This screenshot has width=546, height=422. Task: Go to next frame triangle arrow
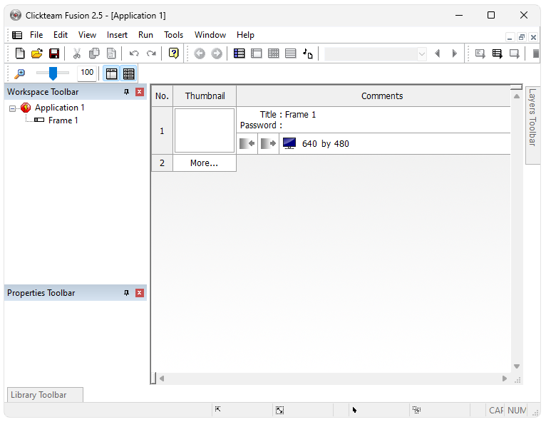point(455,53)
